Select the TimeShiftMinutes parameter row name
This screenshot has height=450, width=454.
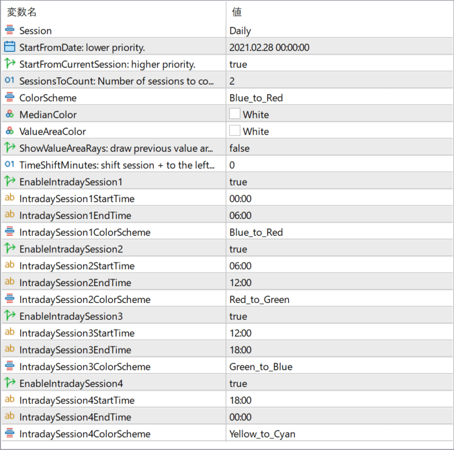coord(117,165)
